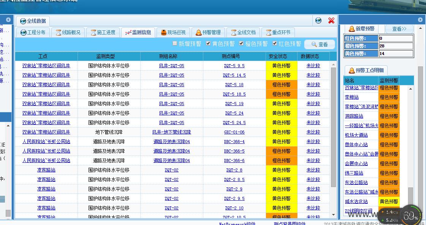Open the ZQT-2 9.5 measuring point link

click(234, 199)
